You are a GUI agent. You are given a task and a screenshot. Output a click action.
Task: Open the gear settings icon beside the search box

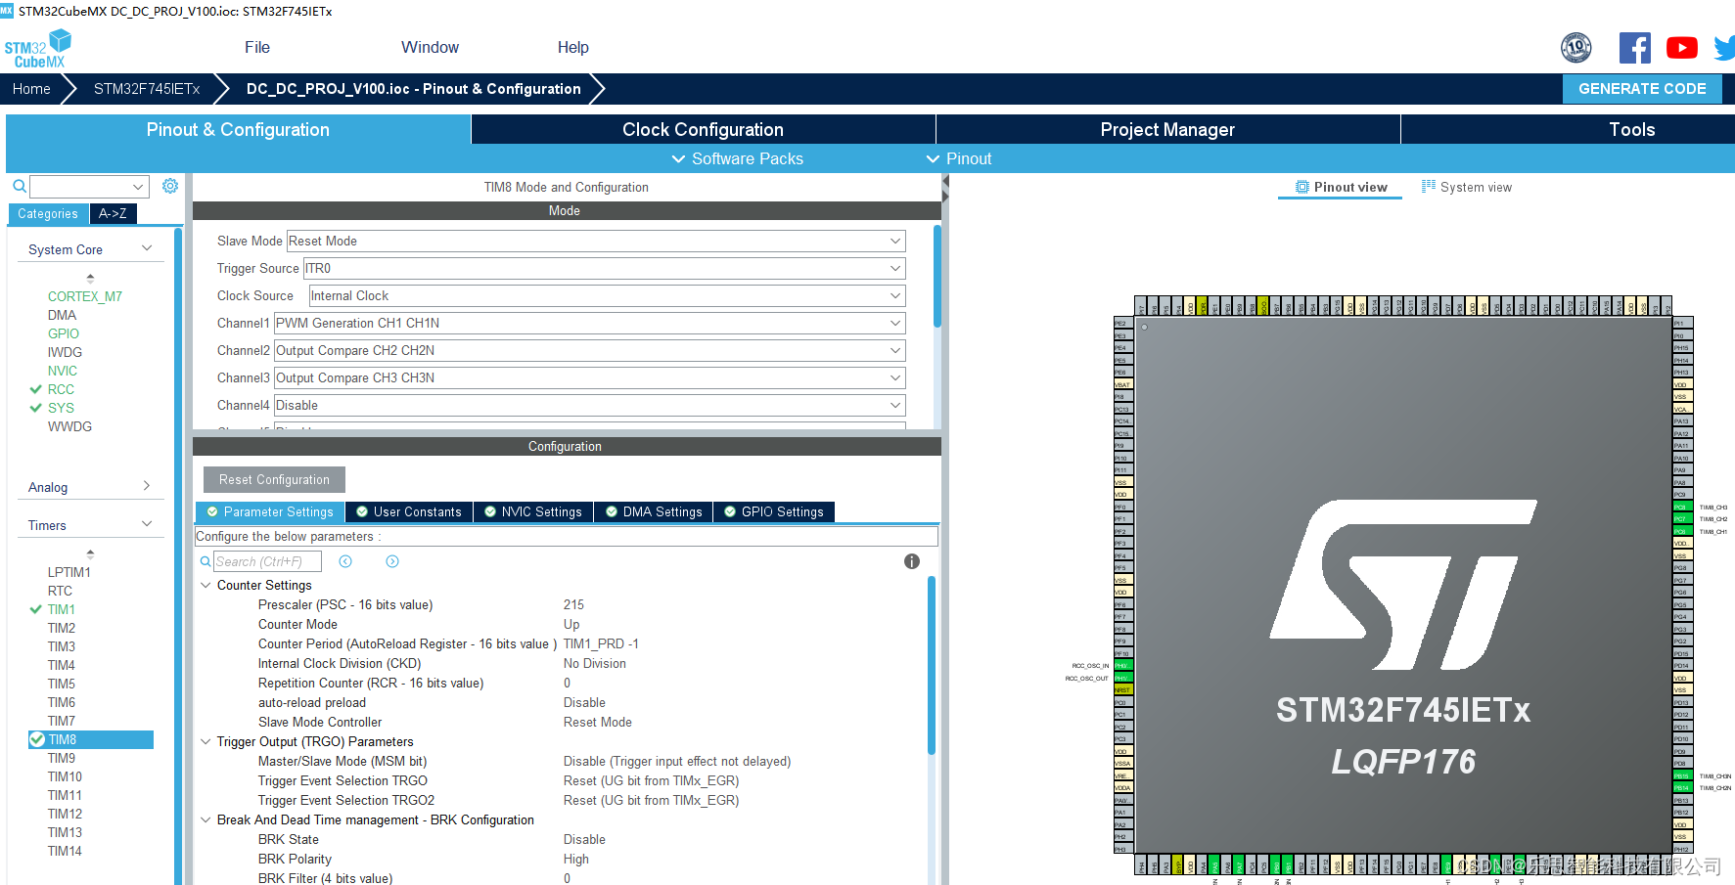[x=170, y=186]
